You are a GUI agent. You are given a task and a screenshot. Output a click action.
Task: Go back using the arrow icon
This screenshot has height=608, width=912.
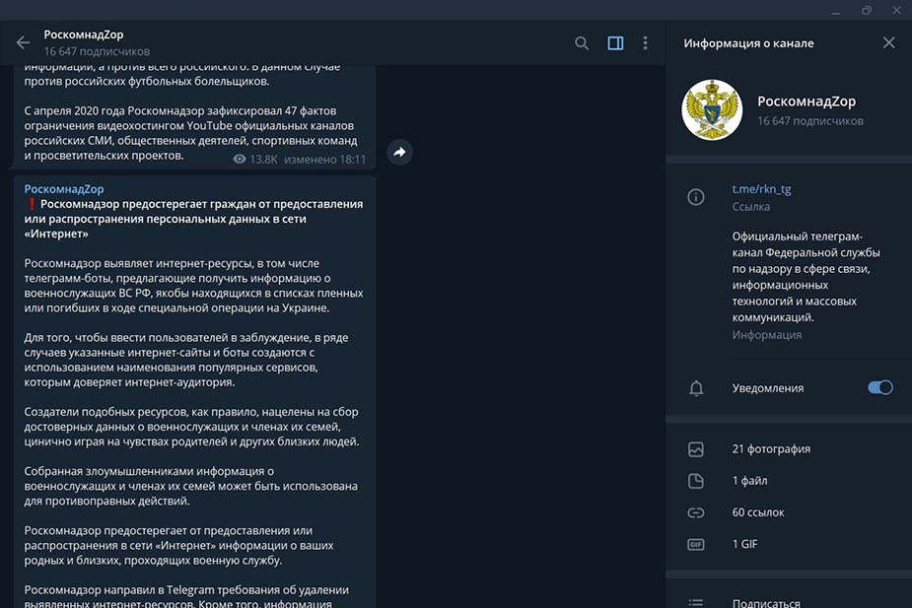pos(24,42)
